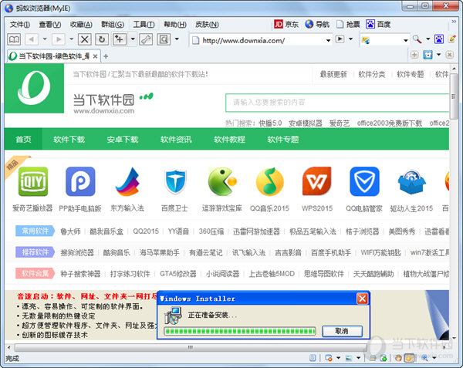Close the 当下软件园 tab
Viewport: 463px width, 368px height.
(95, 56)
